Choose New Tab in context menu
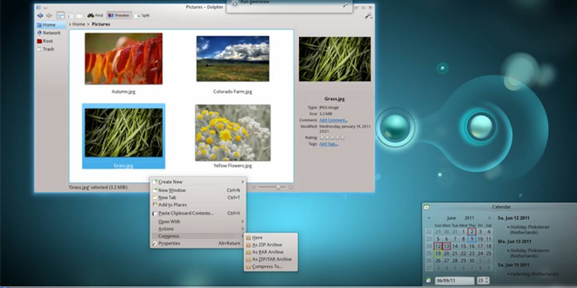This screenshot has width=577, height=288. click(198, 197)
